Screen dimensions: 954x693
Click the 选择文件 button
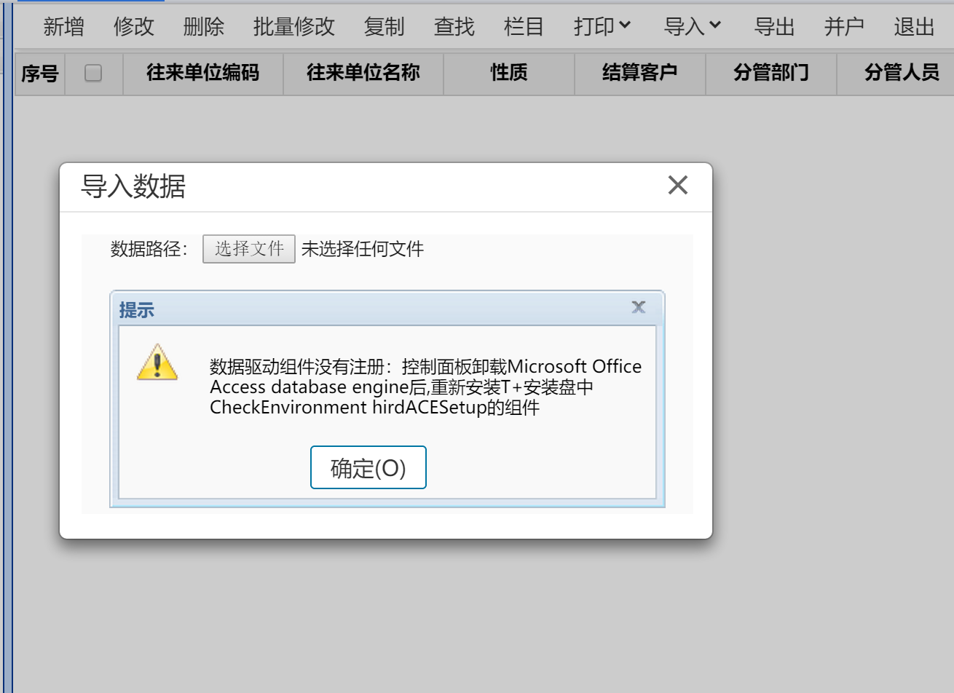(248, 249)
